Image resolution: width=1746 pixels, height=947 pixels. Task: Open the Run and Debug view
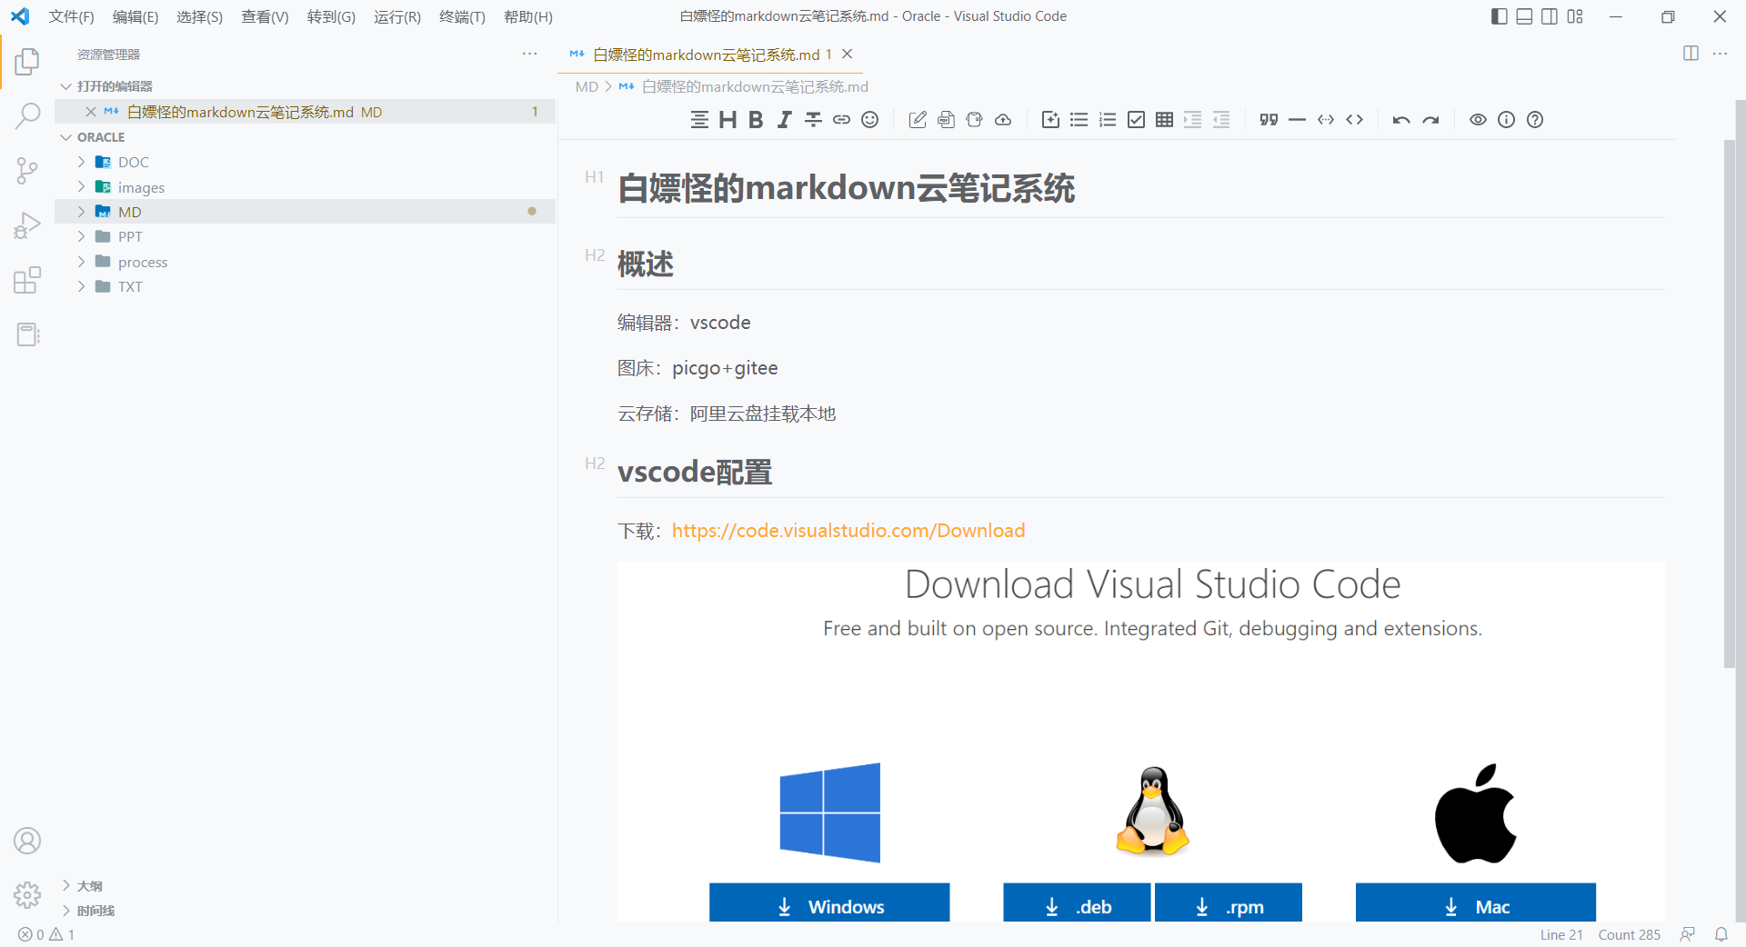(x=27, y=225)
